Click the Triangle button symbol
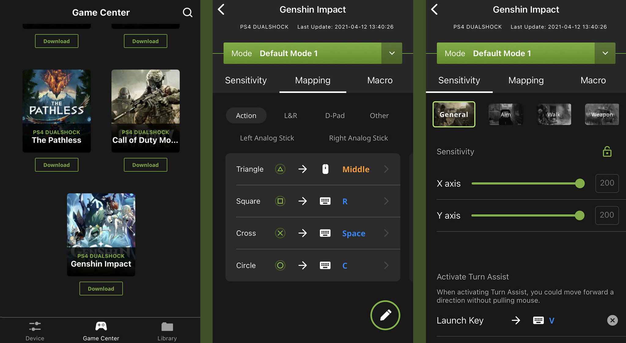This screenshot has height=343, width=626. point(280,169)
